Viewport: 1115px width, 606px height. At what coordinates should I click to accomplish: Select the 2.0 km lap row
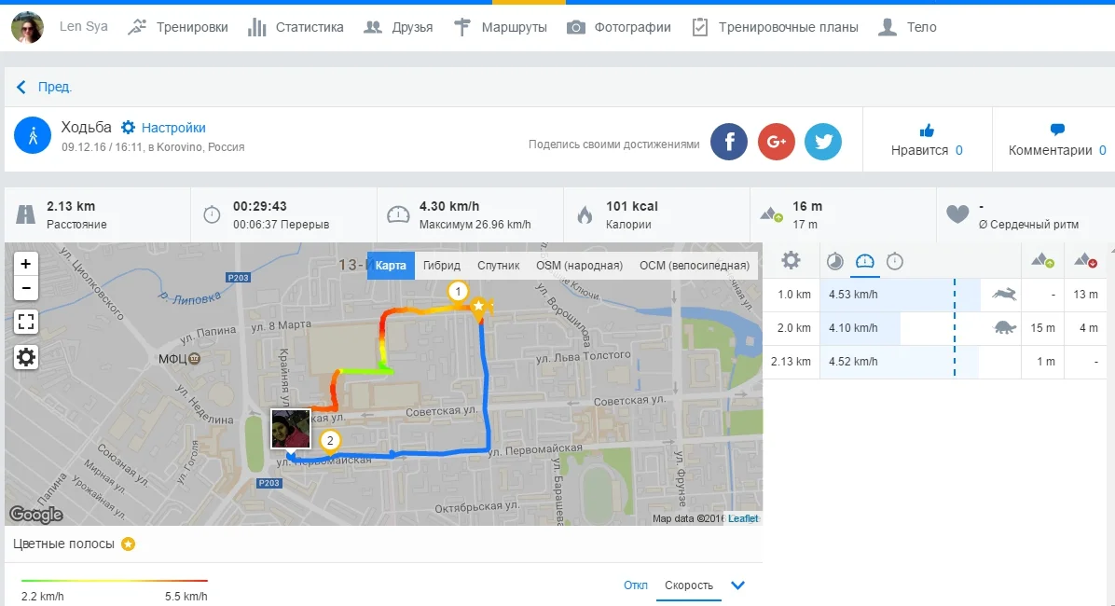click(x=933, y=328)
